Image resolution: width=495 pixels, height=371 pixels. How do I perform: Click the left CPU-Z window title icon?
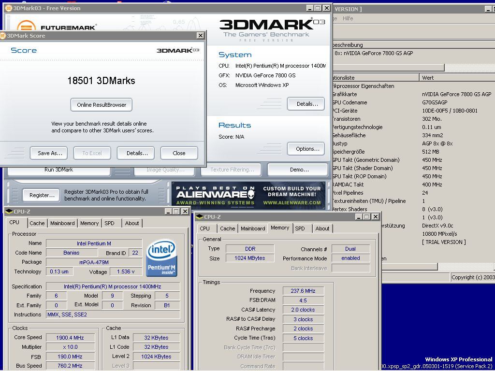(9, 212)
